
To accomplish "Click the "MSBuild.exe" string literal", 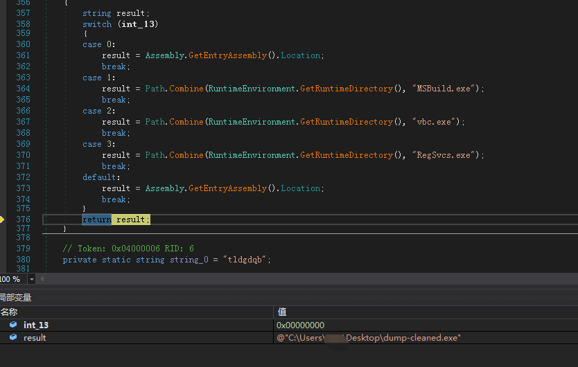I will tap(444, 89).
